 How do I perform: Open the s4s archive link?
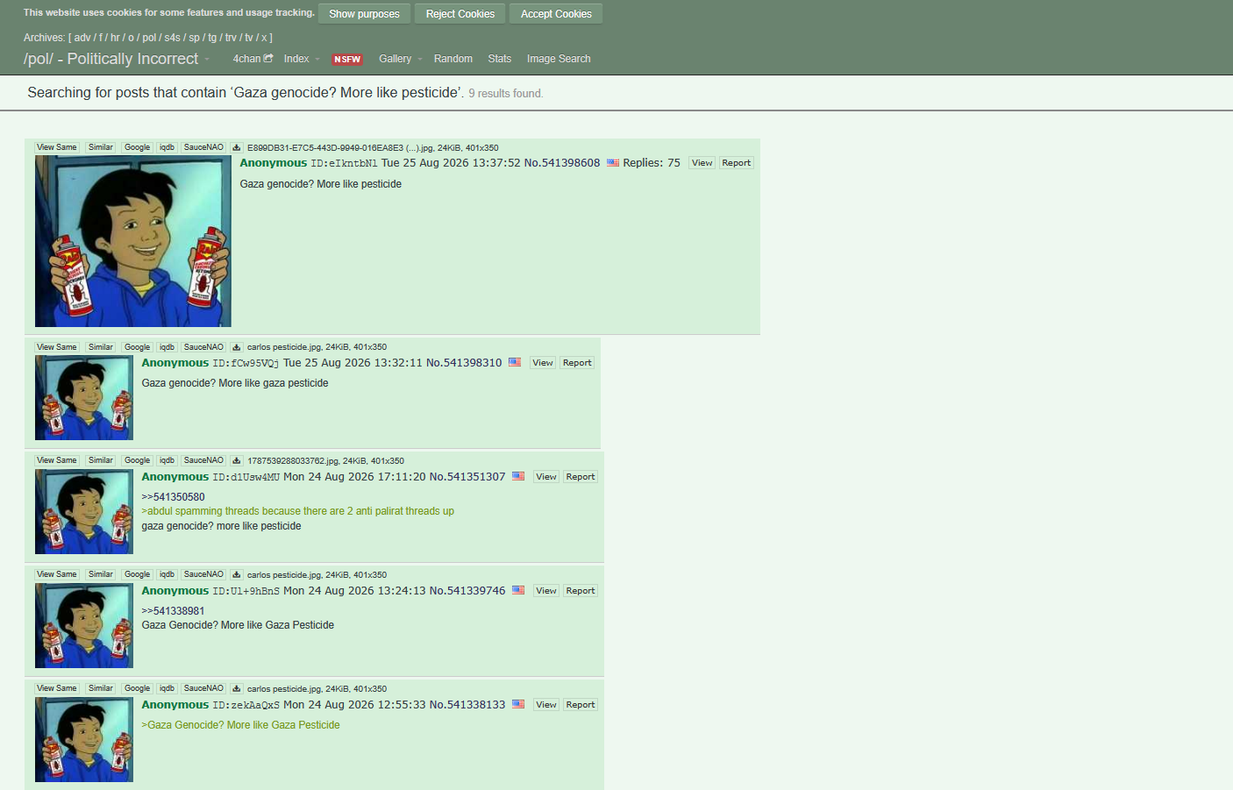172,38
